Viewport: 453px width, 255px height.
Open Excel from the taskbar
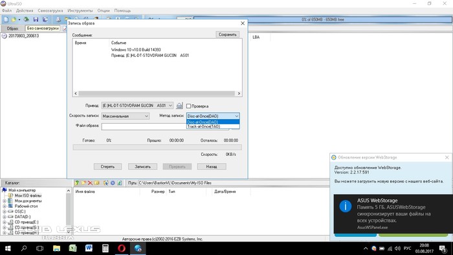[72, 249]
